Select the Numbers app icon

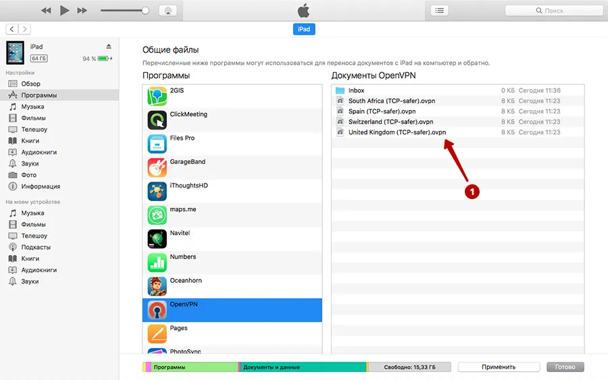157,263
